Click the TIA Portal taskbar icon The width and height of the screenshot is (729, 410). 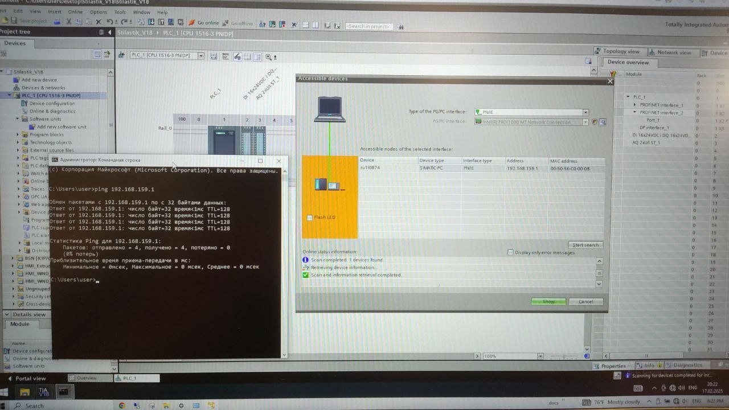point(44,392)
